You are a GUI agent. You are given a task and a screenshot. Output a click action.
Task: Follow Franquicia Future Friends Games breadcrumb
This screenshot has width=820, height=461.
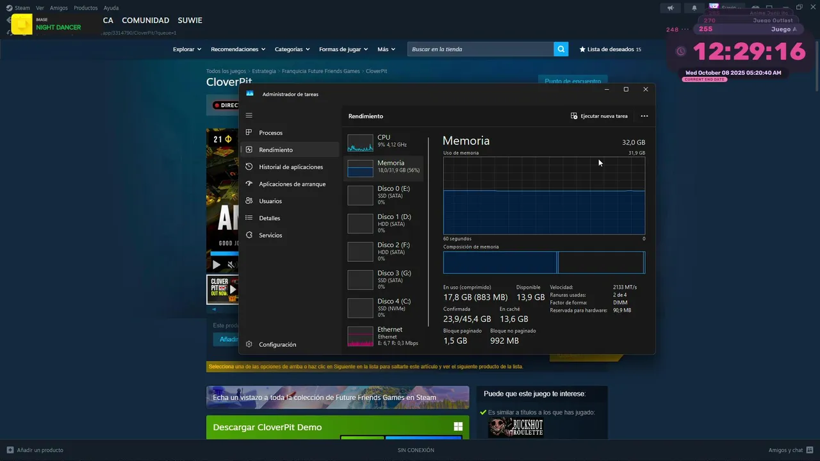[321, 71]
